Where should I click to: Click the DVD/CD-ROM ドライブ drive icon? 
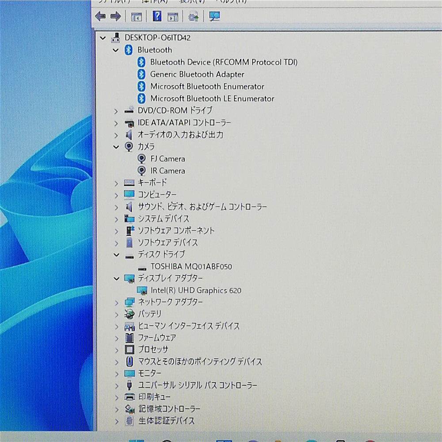point(129,110)
